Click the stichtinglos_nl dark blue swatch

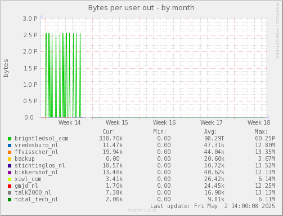coord(10,166)
